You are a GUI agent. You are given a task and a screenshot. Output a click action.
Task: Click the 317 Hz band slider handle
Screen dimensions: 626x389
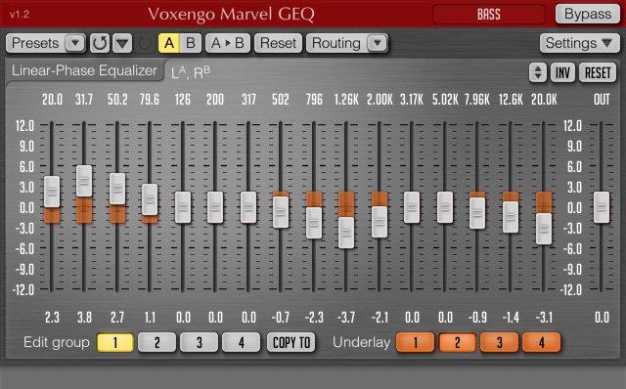point(248,207)
